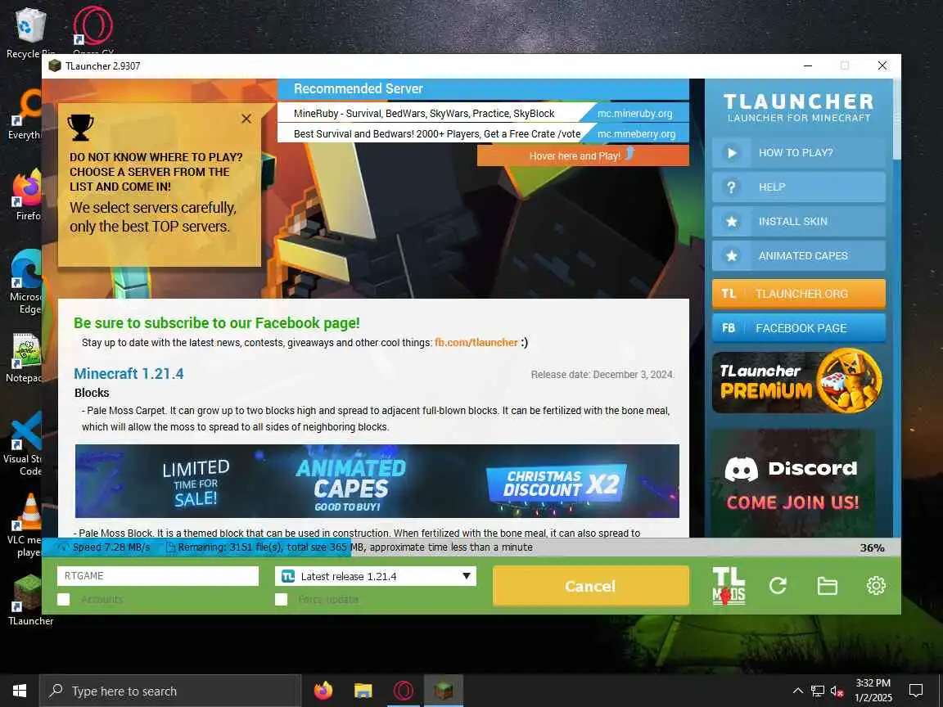The image size is (943, 707).
Task: Open the Help menu item
Action: coord(799,187)
